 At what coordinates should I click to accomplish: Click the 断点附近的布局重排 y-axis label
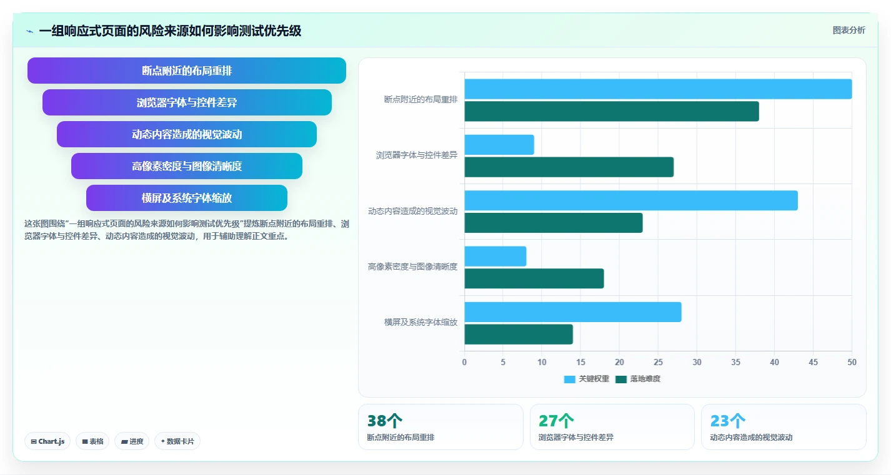pos(421,99)
